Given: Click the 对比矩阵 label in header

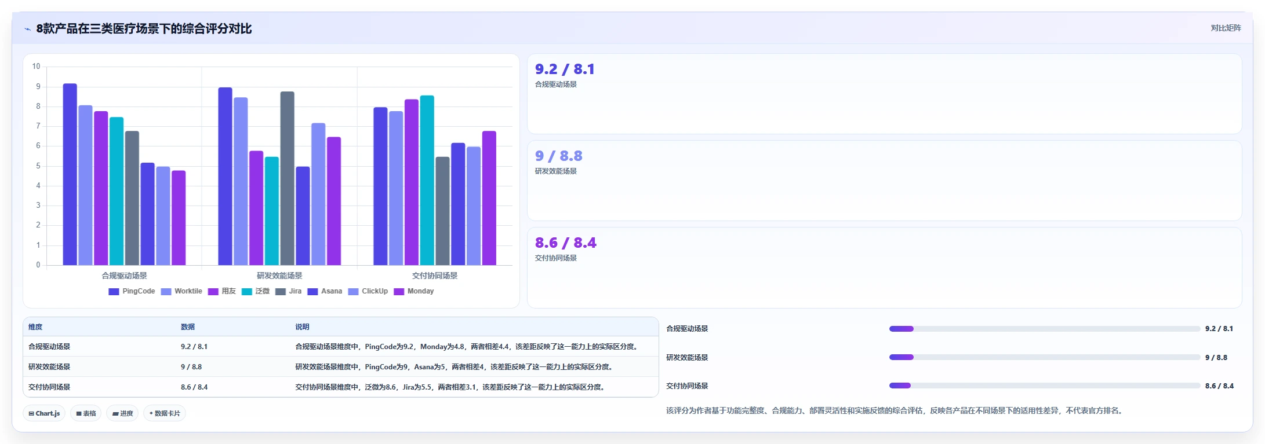Looking at the screenshot, I should (x=1226, y=28).
